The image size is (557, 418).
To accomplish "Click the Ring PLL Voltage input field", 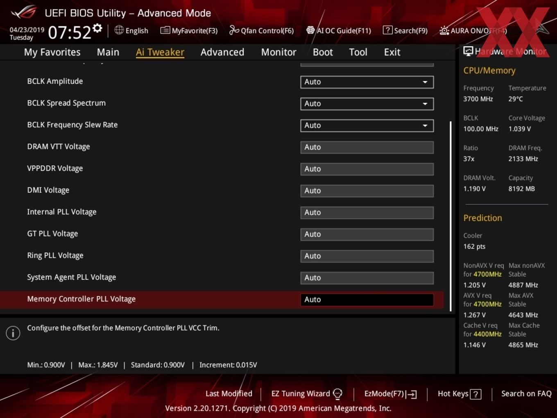I will [x=367, y=256].
